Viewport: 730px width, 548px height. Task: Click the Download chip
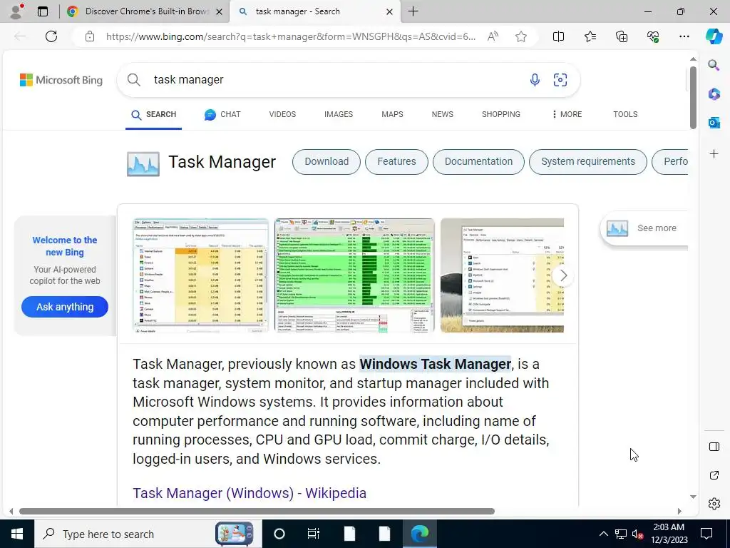[327, 162]
